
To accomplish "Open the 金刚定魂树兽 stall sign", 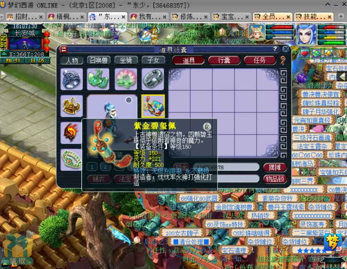I will pos(234,207).
